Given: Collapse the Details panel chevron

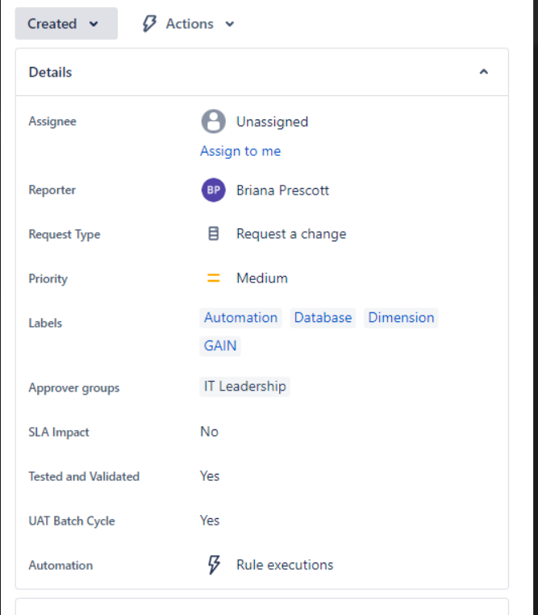Looking at the screenshot, I should [x=484, y=72].
